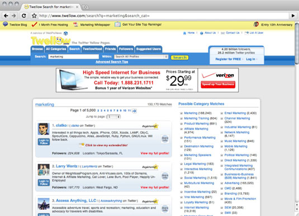Click the iEntry 10th Anniversary logo icon
The image size is (299, 216).
(x=256, y=25)
